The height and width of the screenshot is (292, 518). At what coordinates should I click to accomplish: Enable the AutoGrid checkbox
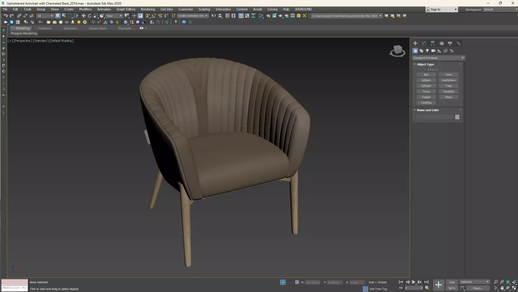point(425,70)
